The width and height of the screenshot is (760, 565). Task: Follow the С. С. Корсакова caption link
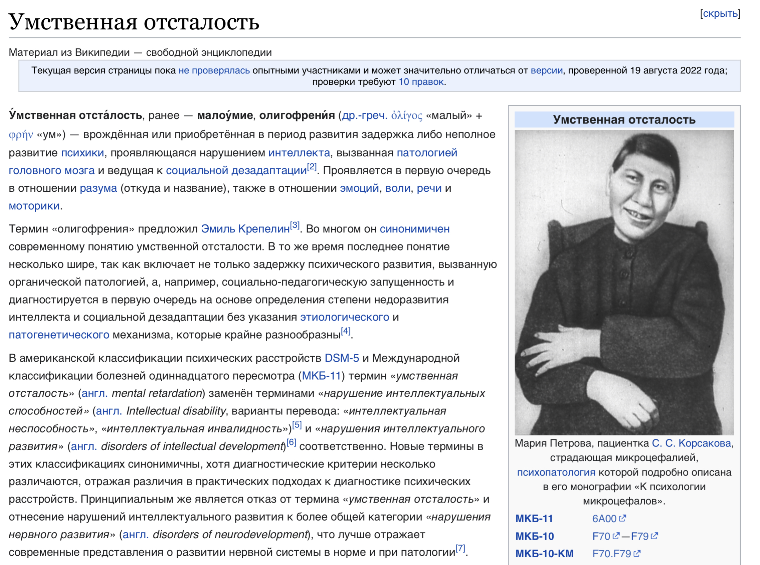point(691,443)
